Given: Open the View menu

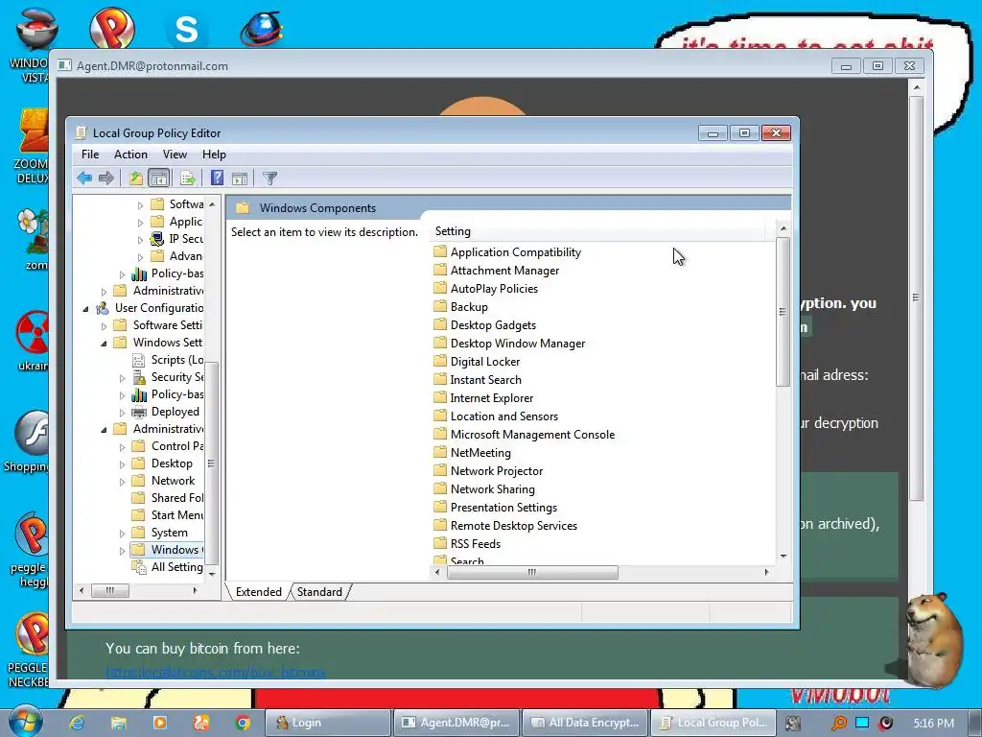Looking at the screenshot, I should click(175, 155).
